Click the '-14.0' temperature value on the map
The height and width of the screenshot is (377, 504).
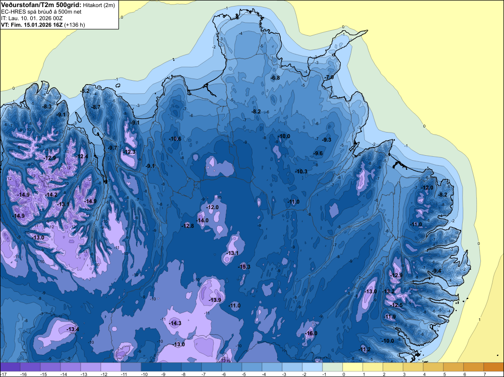[203, 220]
